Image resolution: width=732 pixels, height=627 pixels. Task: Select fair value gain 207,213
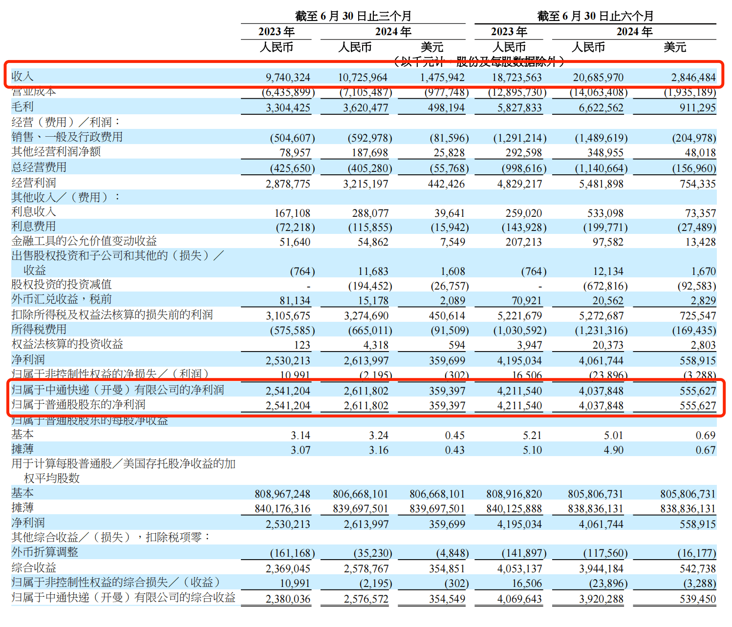coord(524,242)
